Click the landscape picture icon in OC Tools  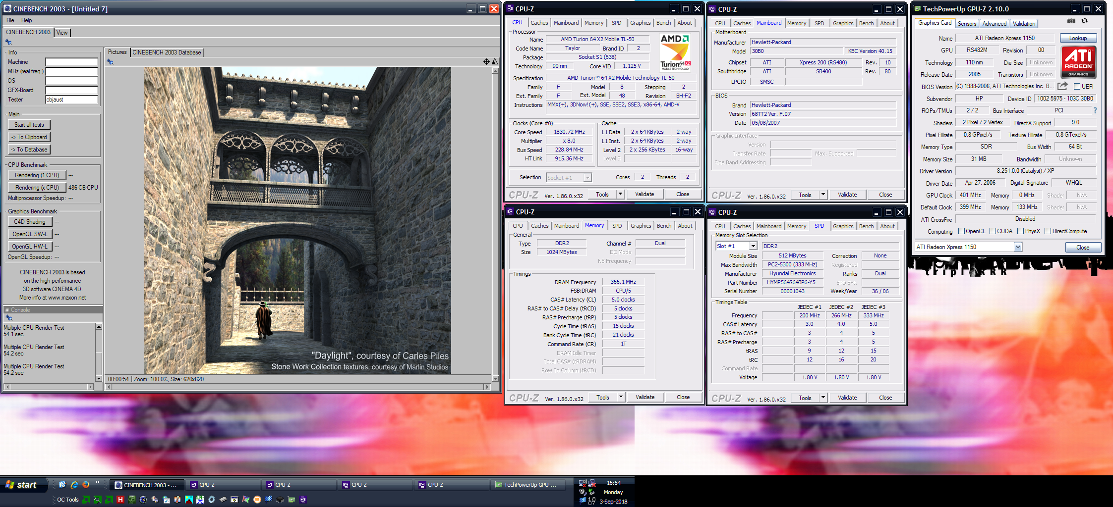tap(188, 500)
